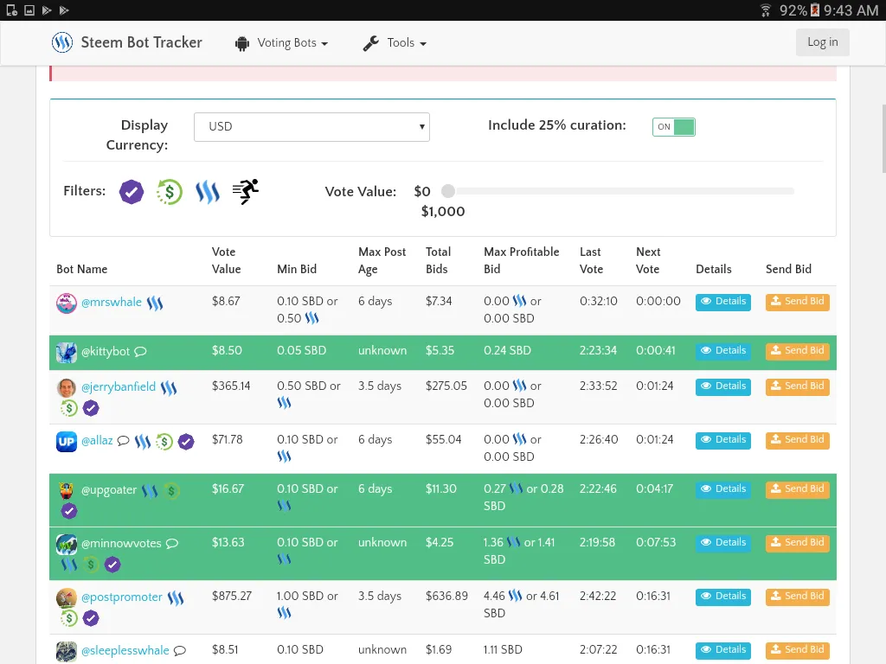886x664 pixels.
Task: Click the @mrswhale avatar
Action: [x=67, y=303]
